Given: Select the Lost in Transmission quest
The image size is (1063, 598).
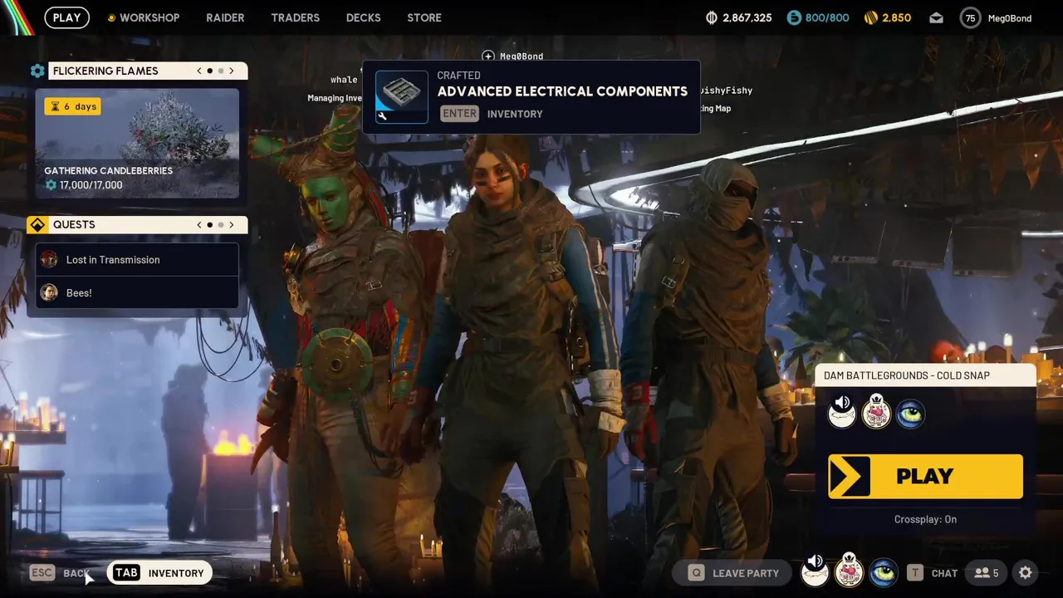Looking at the screenshot, I should click(137, 260).
